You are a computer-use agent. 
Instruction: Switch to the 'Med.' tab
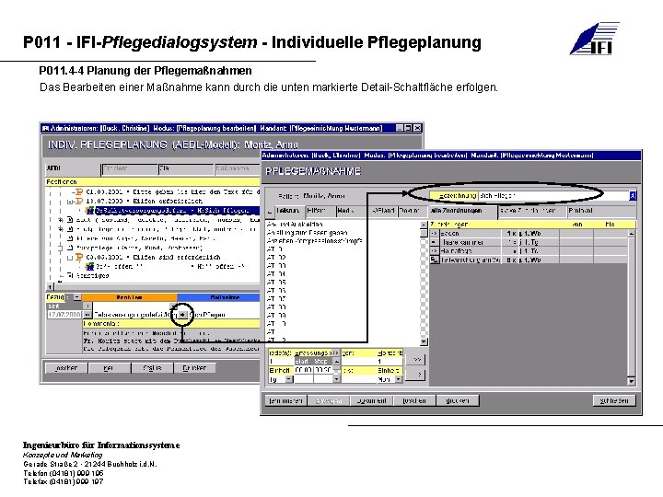tap(352, 211)
